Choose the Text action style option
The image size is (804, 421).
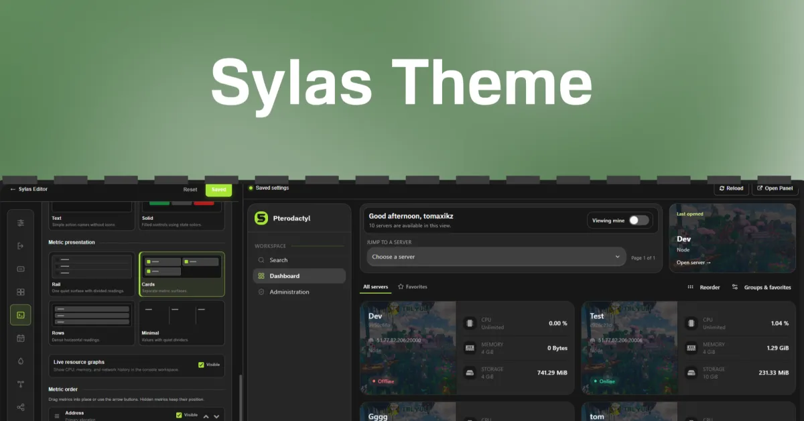(x=92, y=215)
